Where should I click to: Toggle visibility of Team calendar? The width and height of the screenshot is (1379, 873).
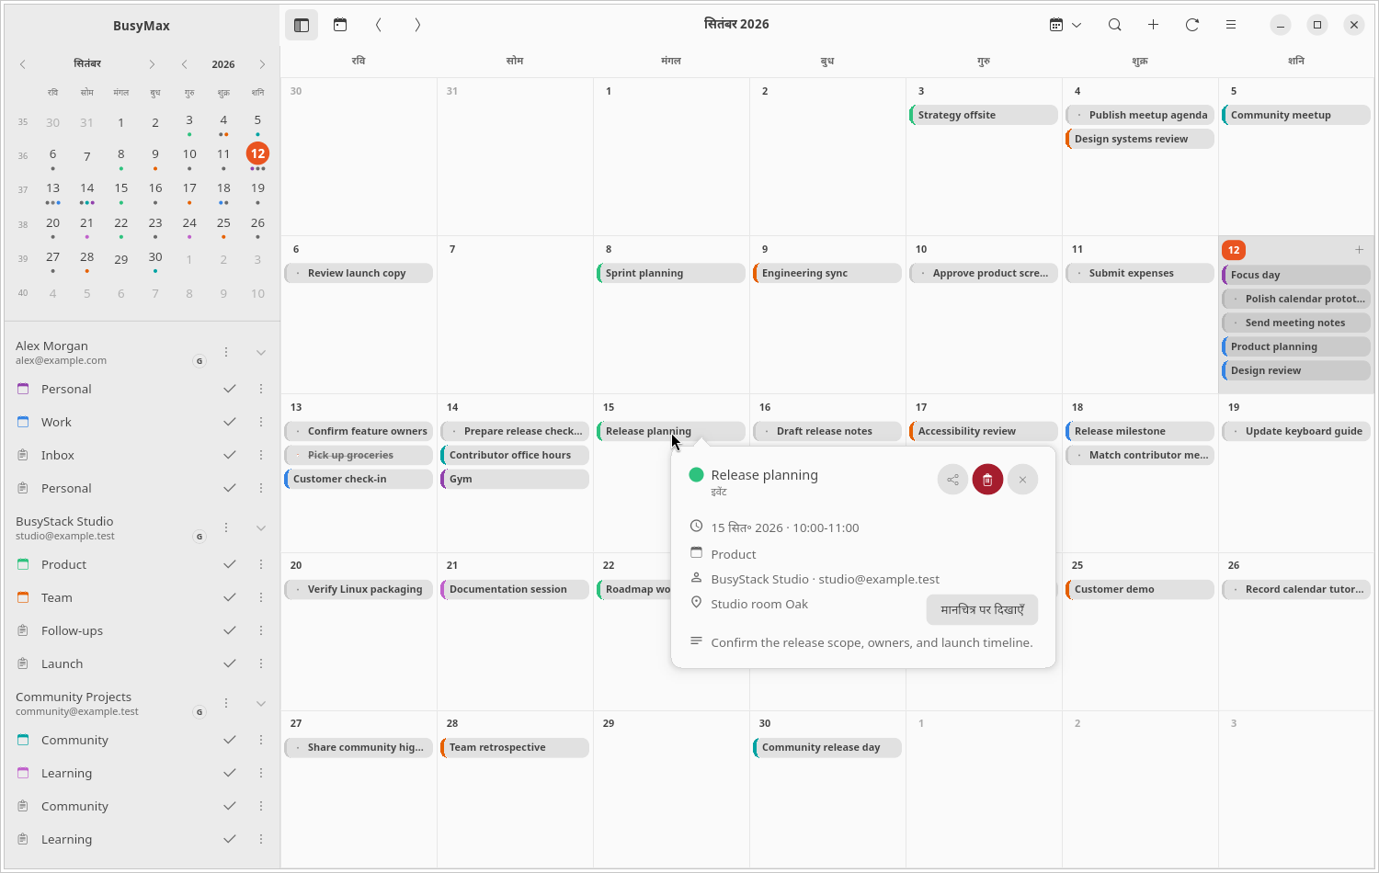click(x=230, y=597)
